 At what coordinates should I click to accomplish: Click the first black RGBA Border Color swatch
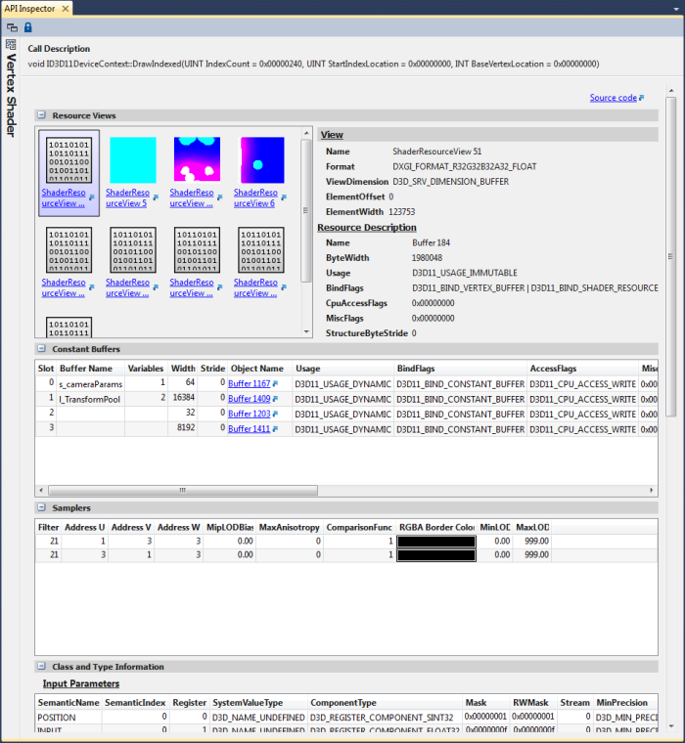point(435,541)
